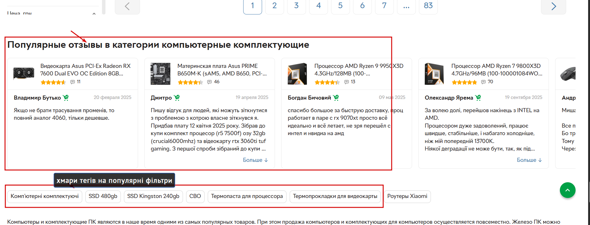Click the pagination ellipsis

(x=406, y=6)
